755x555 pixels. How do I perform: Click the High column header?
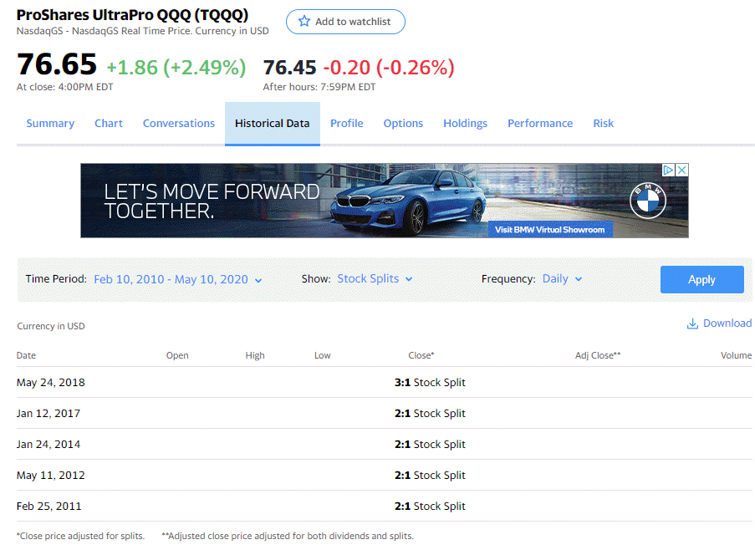pyautogui.click(x=255, y=355)
